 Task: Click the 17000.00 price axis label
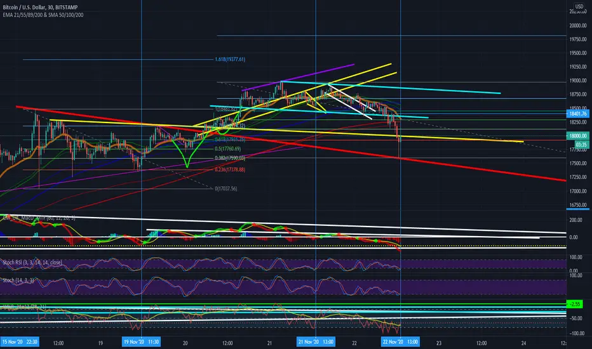click(x=578, y=191)
